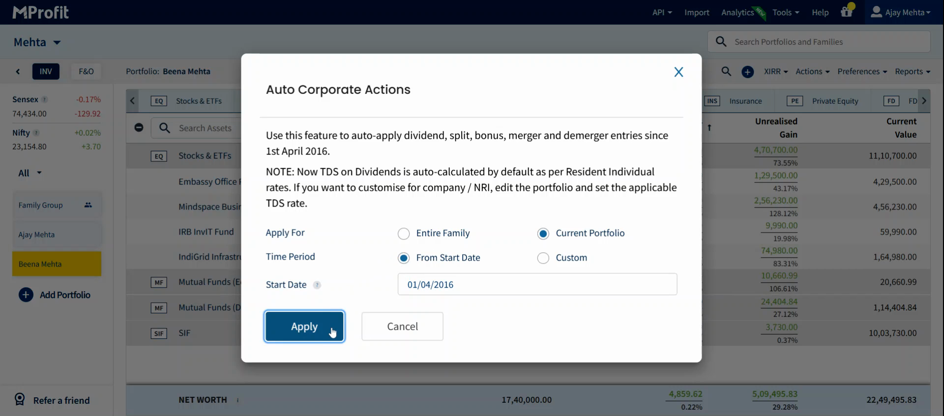Choose the Custom time period option

(543, 258)
